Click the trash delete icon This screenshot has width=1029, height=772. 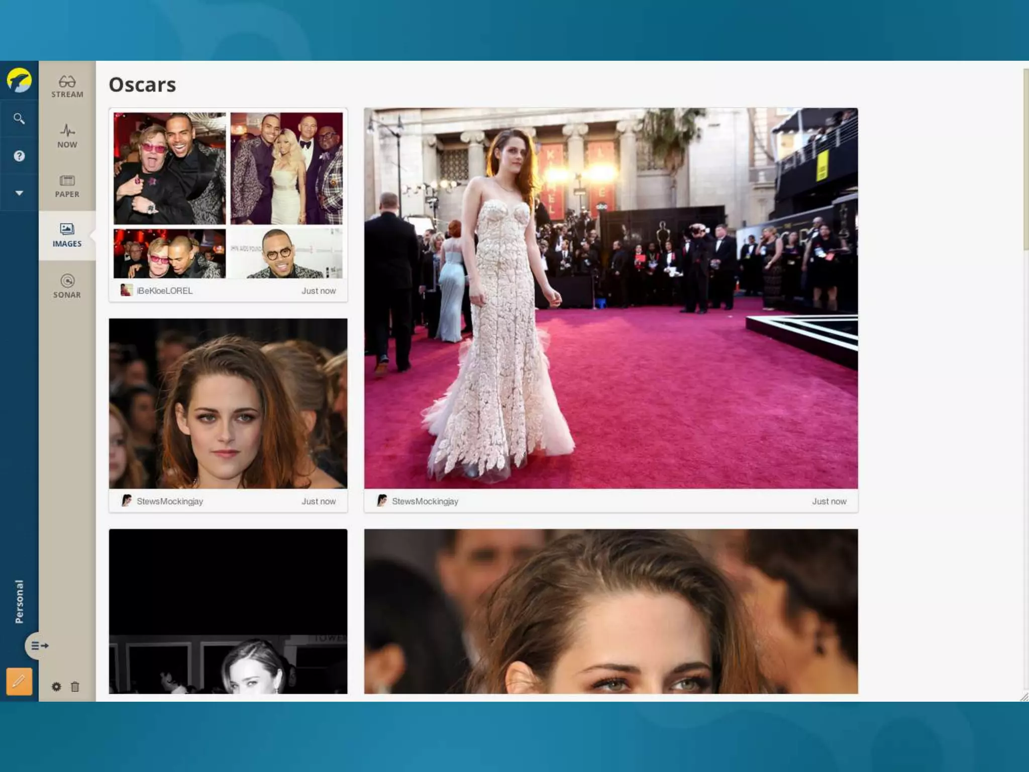75,687
